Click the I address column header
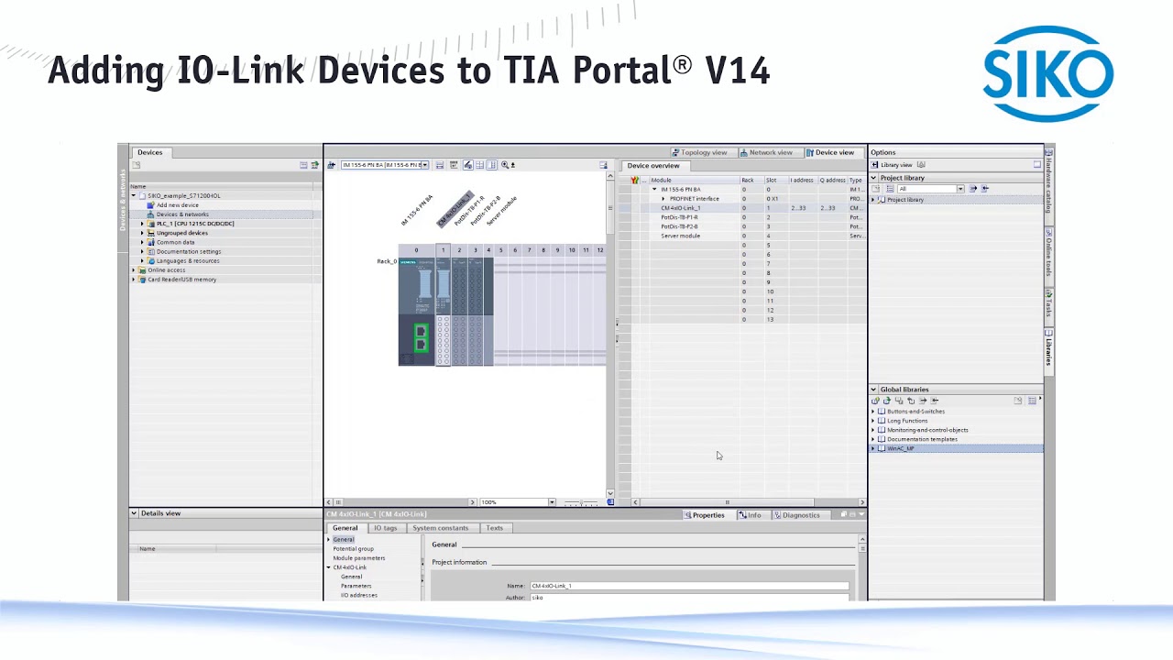Screen dimensions: 1173x660 pos(802,181)
